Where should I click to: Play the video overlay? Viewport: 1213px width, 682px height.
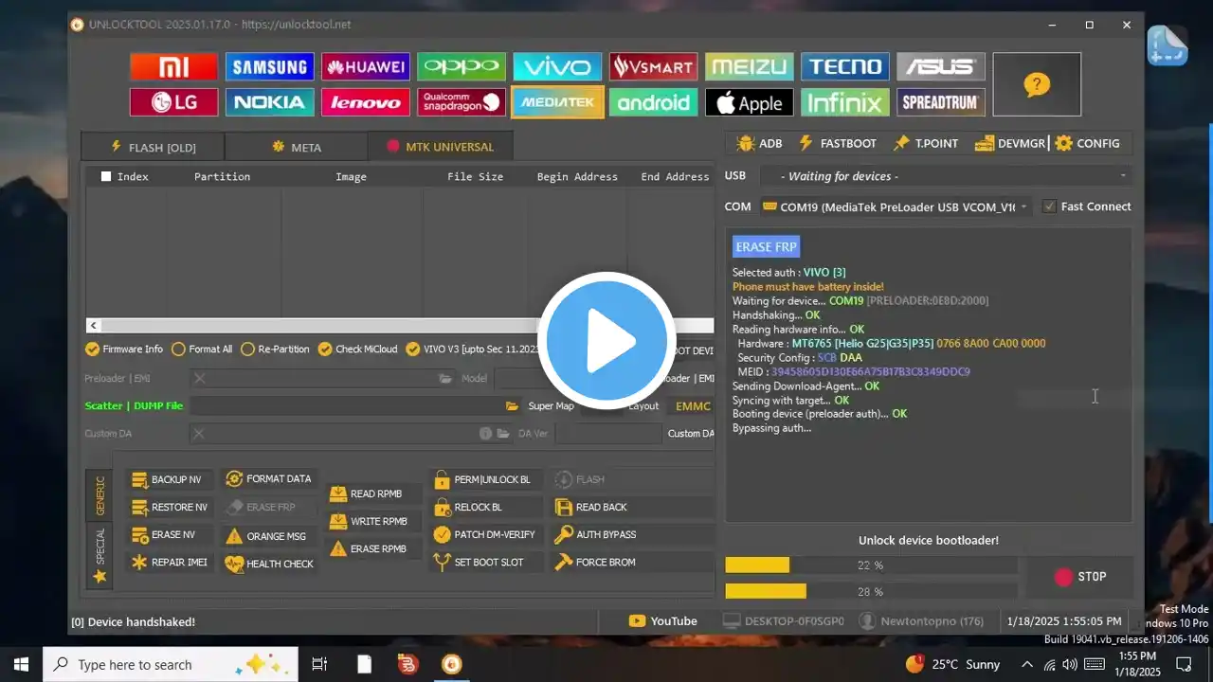click(606, 341)
